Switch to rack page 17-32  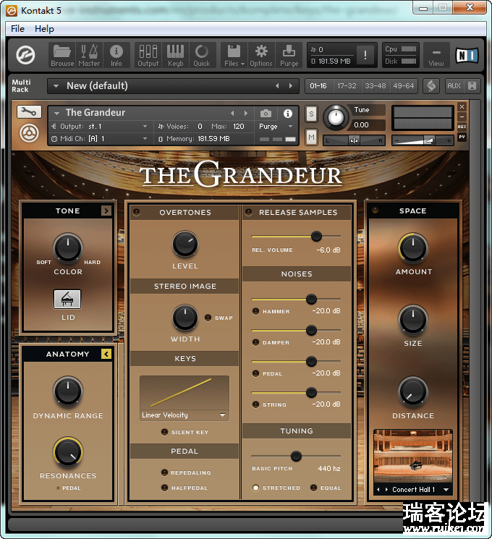click(x=347, y=85)
